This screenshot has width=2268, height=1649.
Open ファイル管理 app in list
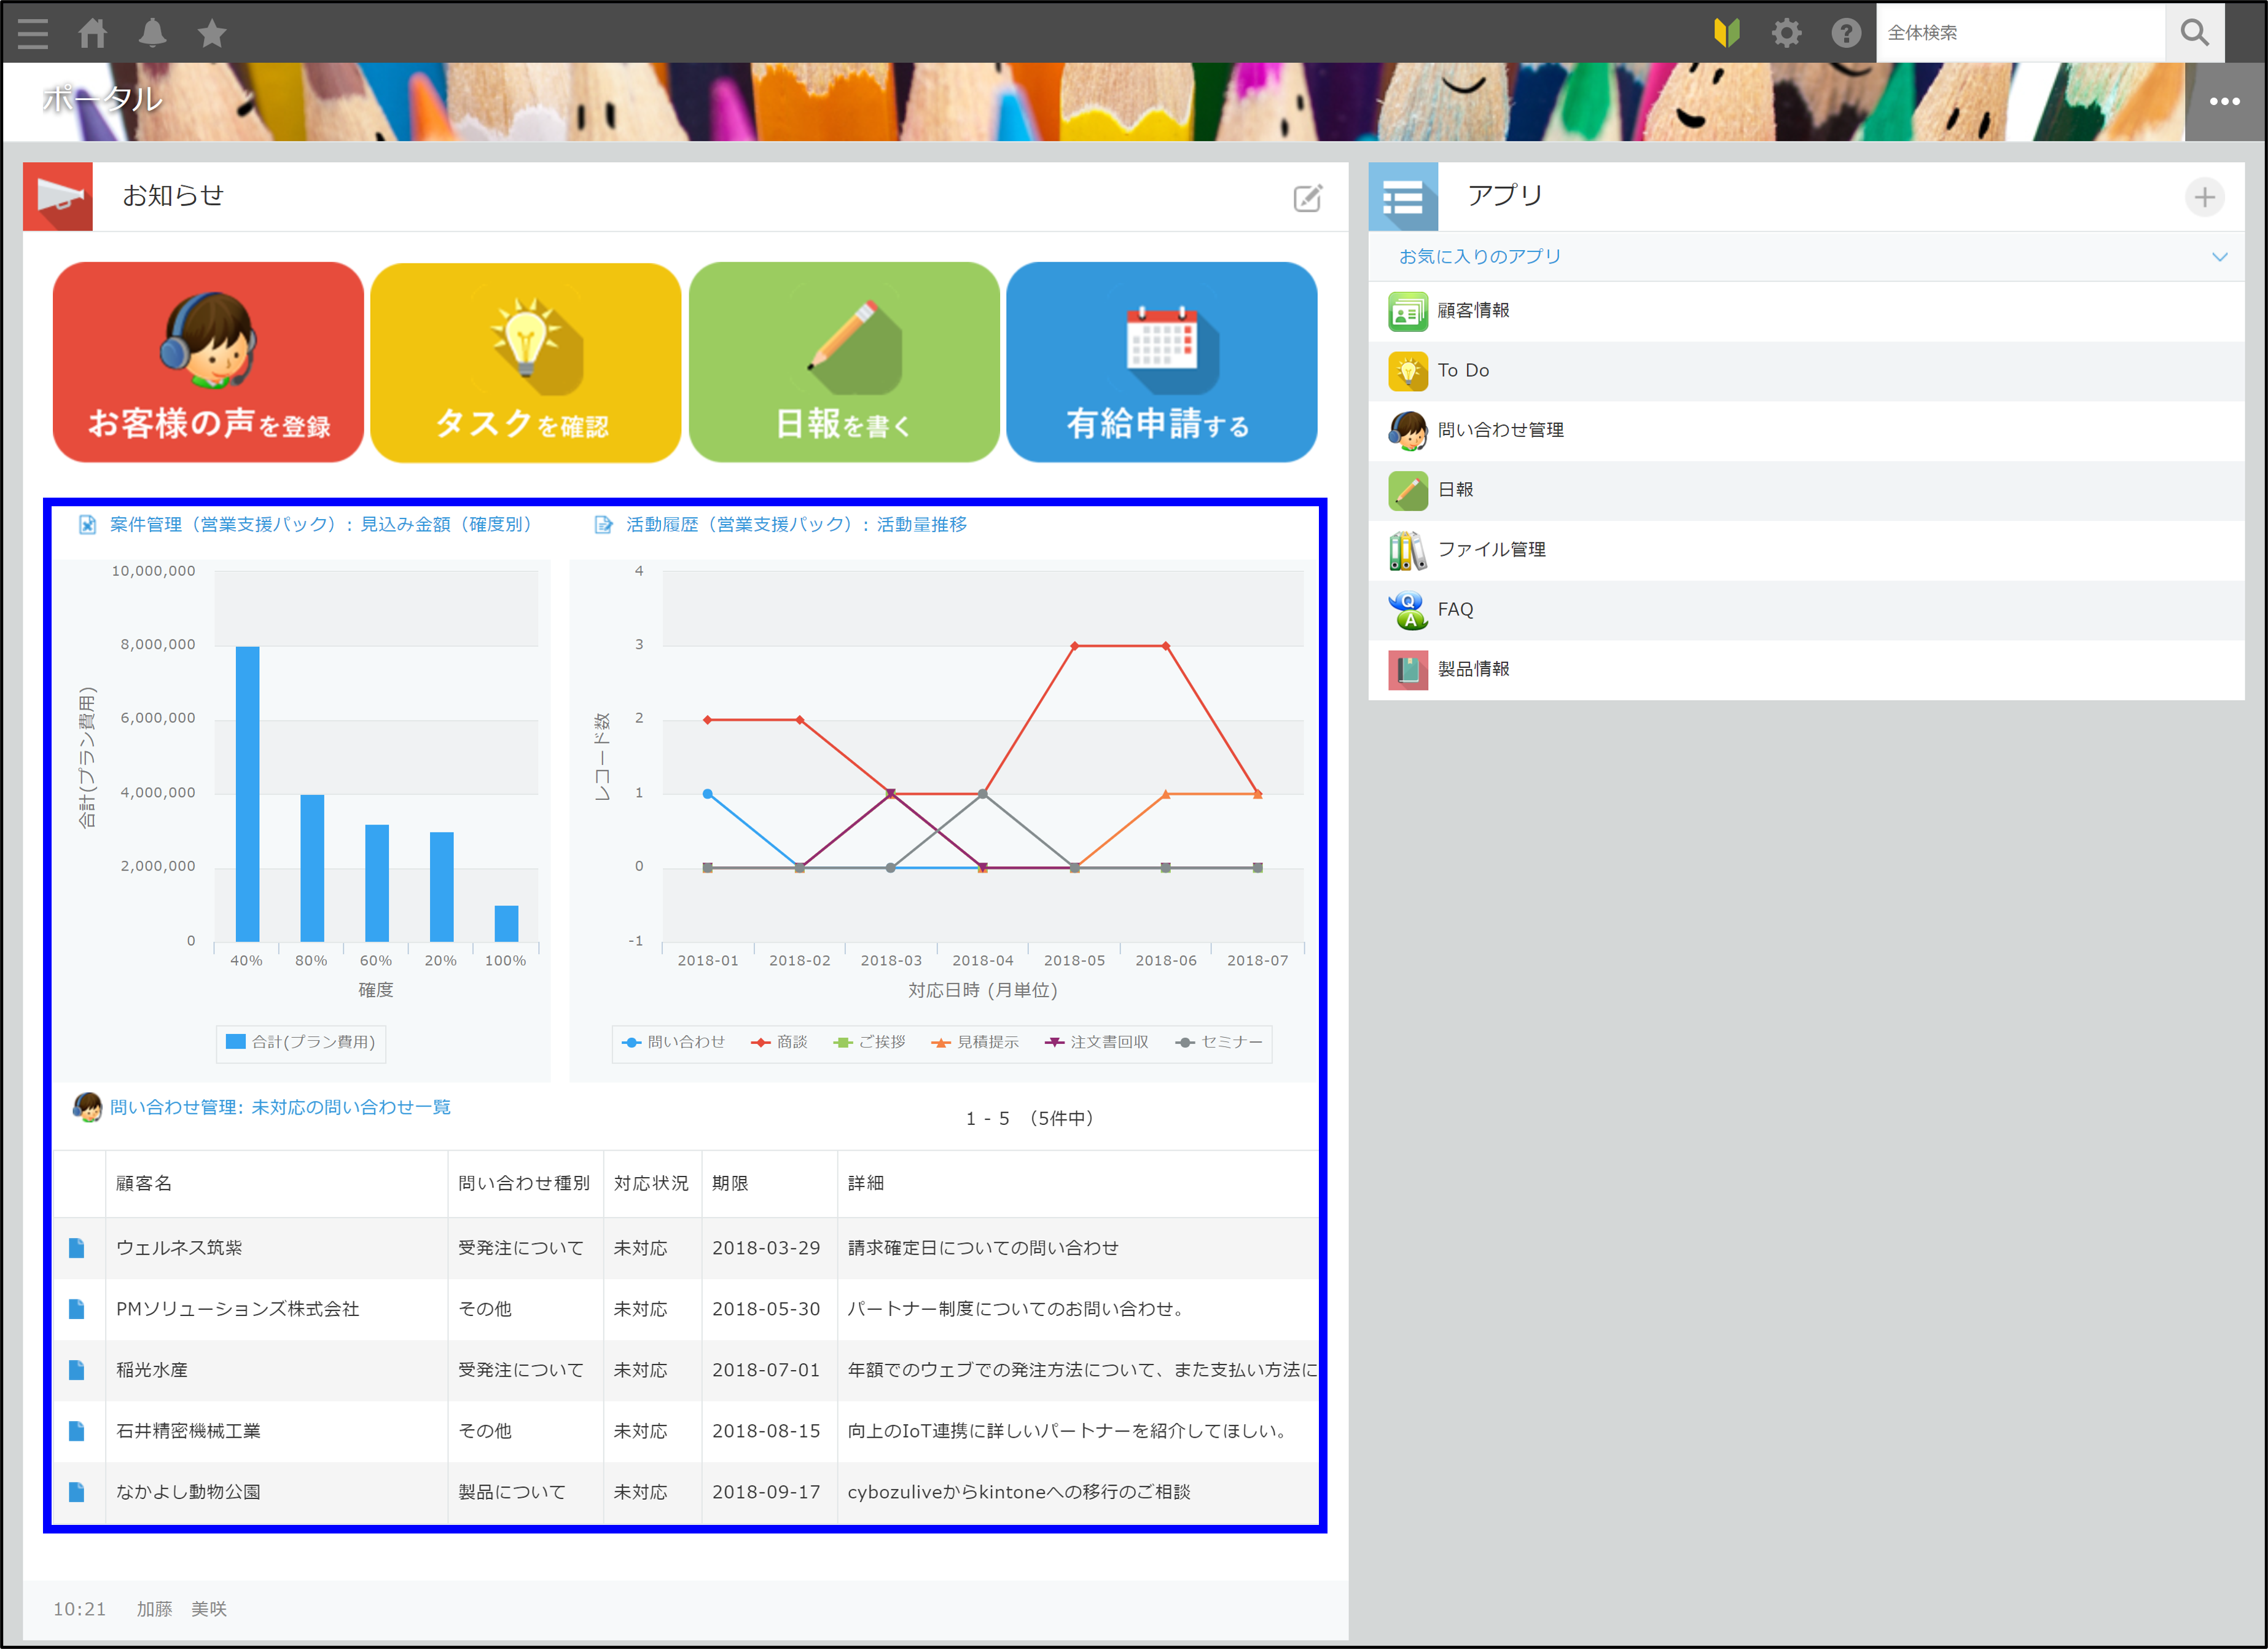[1491, 550]
